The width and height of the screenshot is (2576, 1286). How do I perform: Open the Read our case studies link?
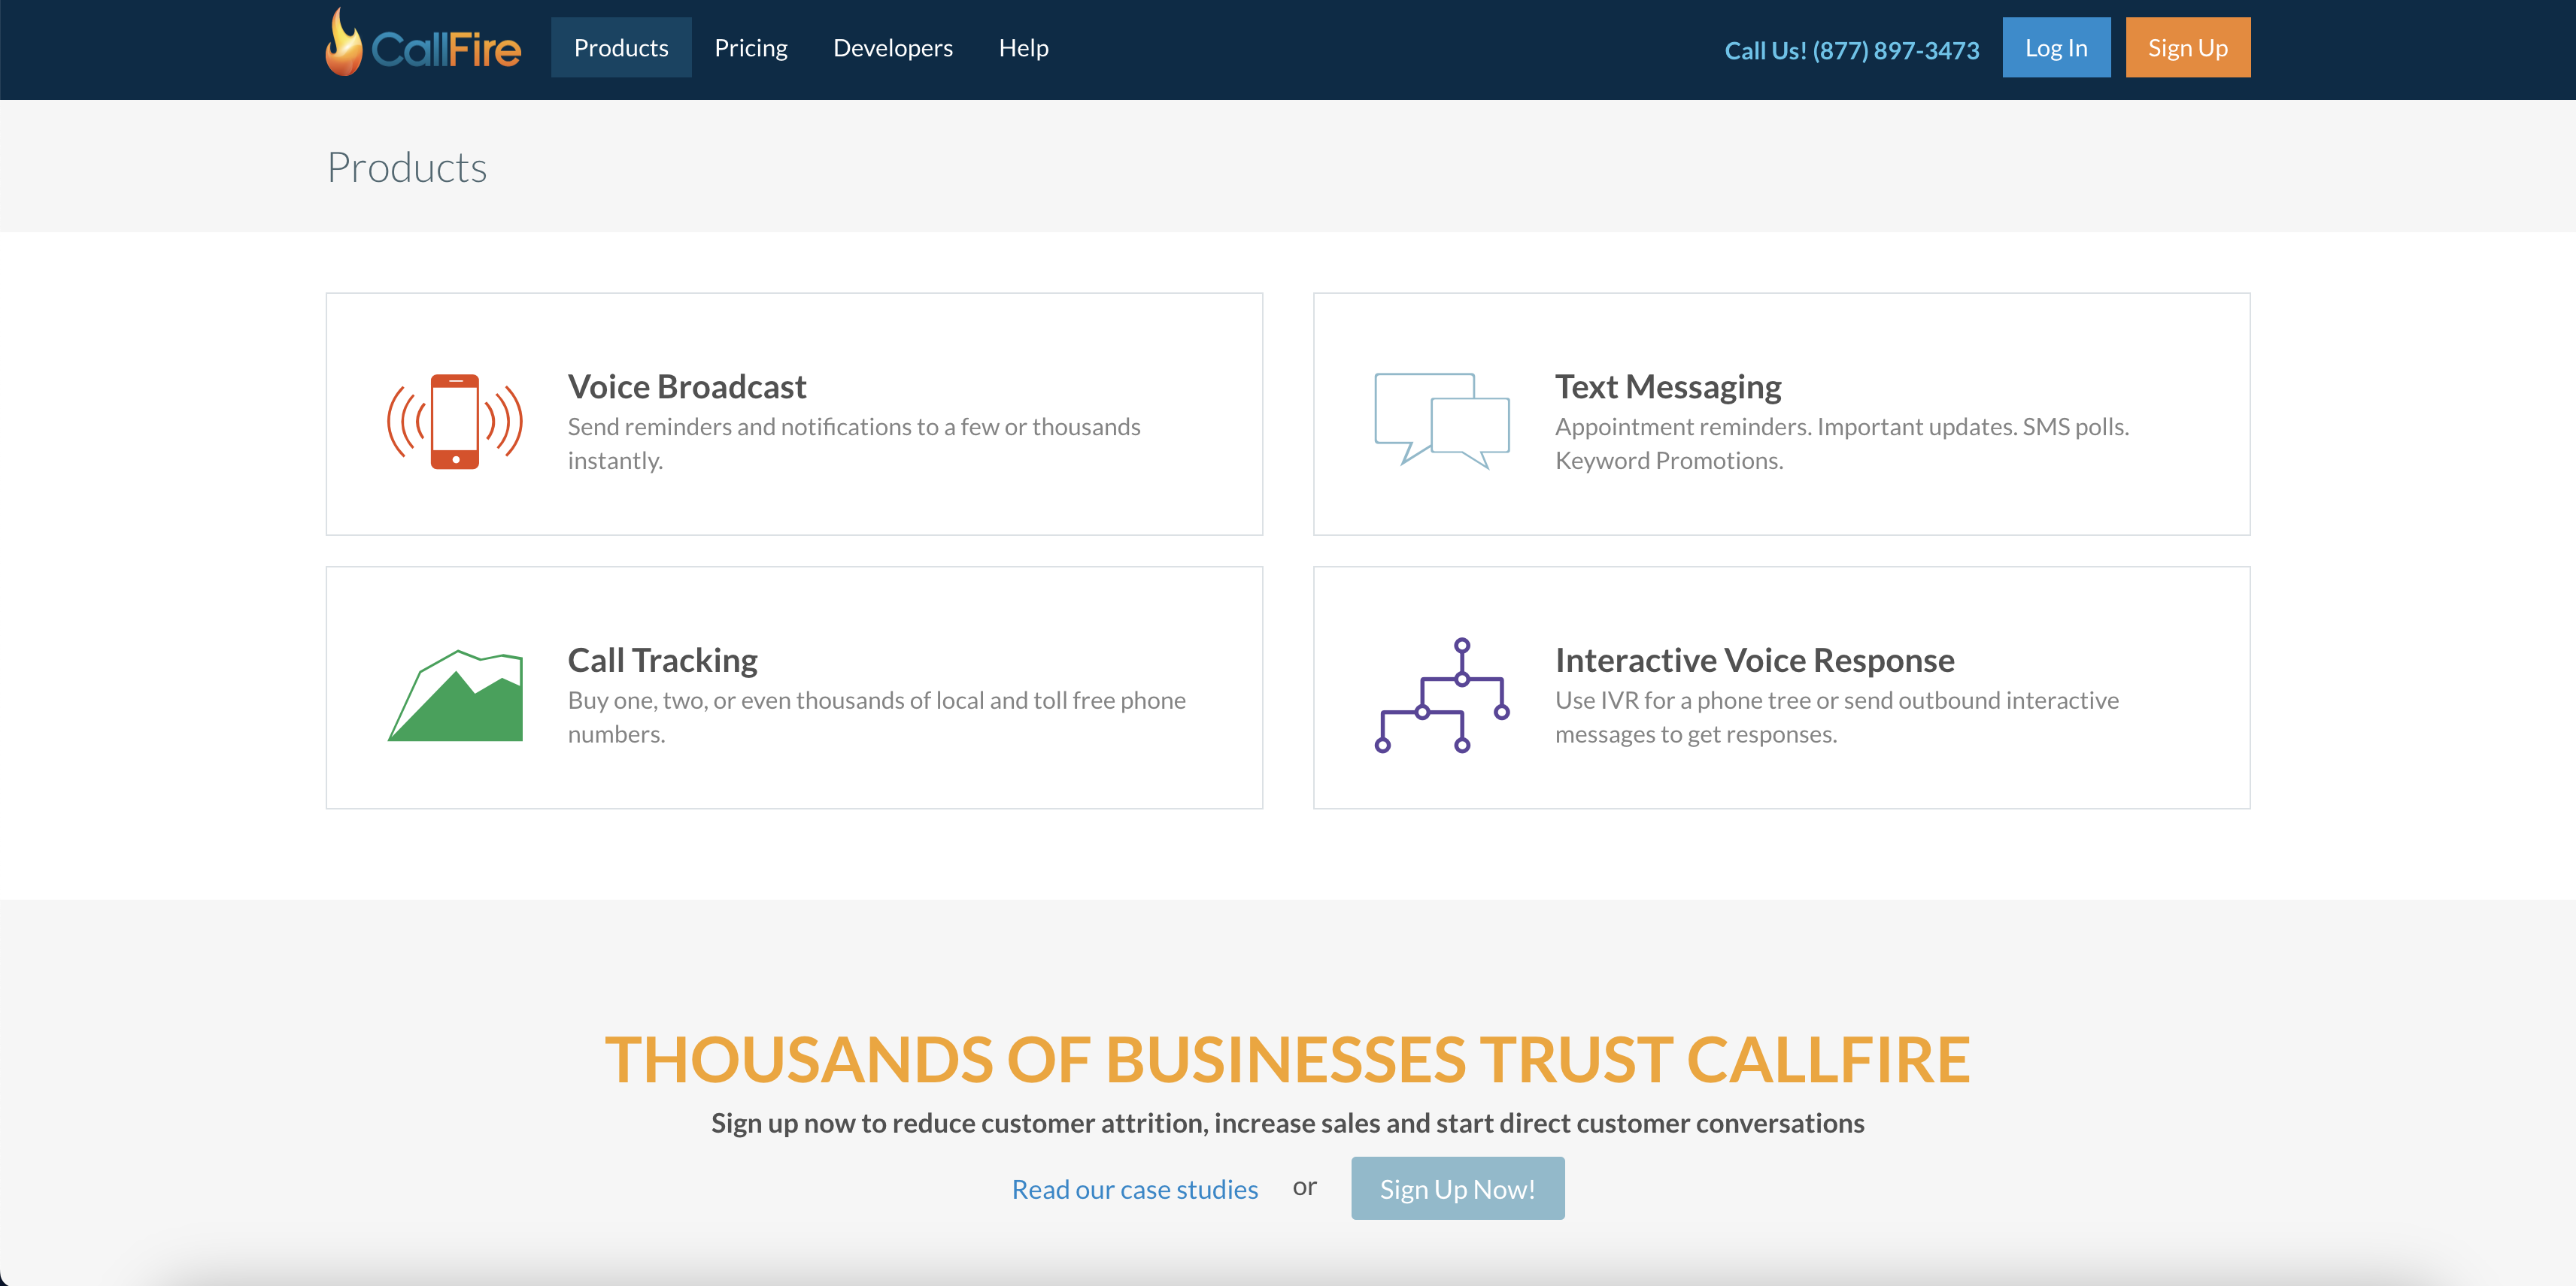(x=1134, y=1189)
